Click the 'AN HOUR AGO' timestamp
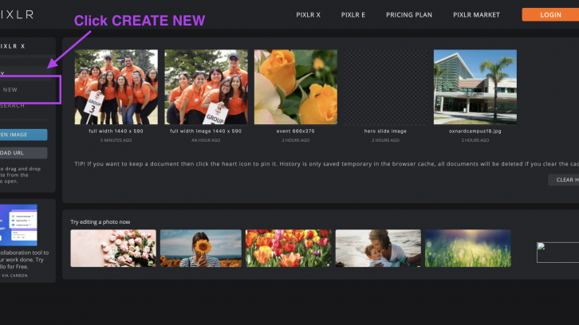The width and height of the screenshot is (579, 325). [x=206, y=140]
